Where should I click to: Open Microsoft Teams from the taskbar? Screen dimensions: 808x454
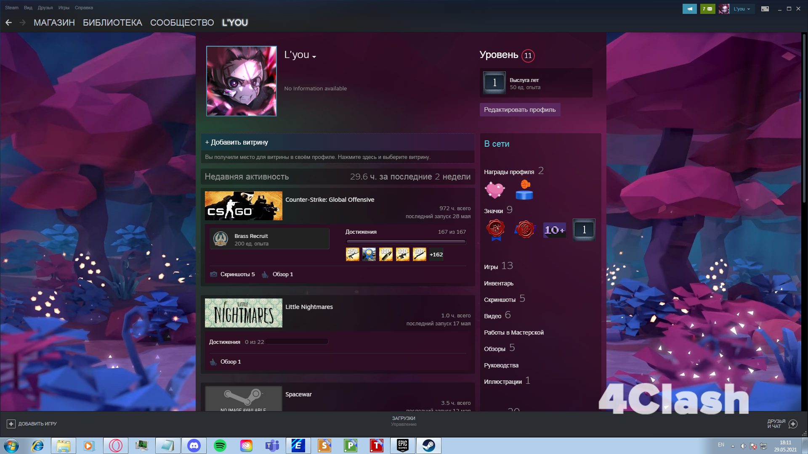(x=272, y=446)
